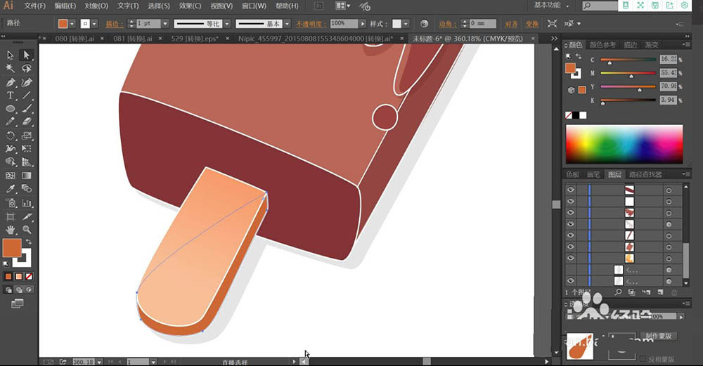
Task: Select the Rotate tool
Action: (11, 136)
